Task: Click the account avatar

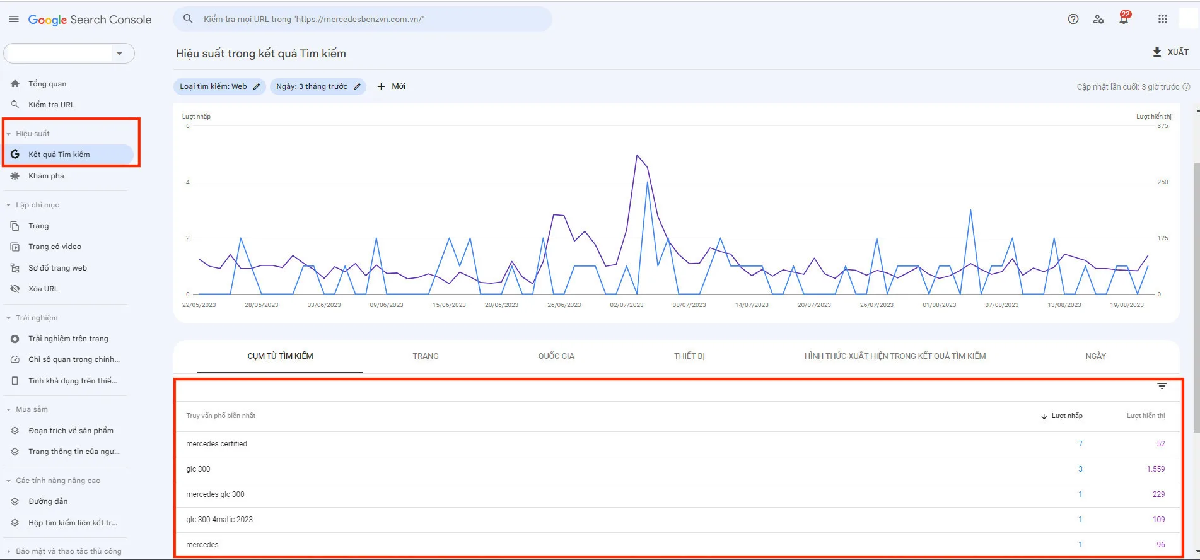Action: (1188, 19)
